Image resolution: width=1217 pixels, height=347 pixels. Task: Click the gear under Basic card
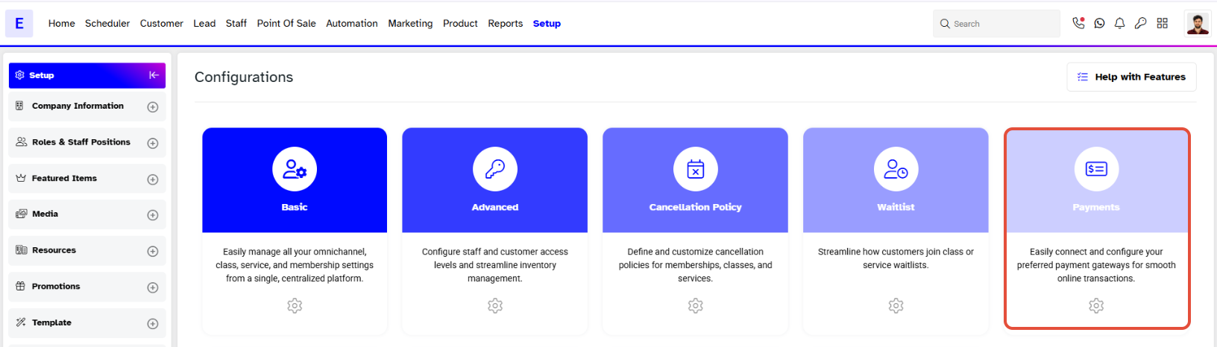[295, 305]
